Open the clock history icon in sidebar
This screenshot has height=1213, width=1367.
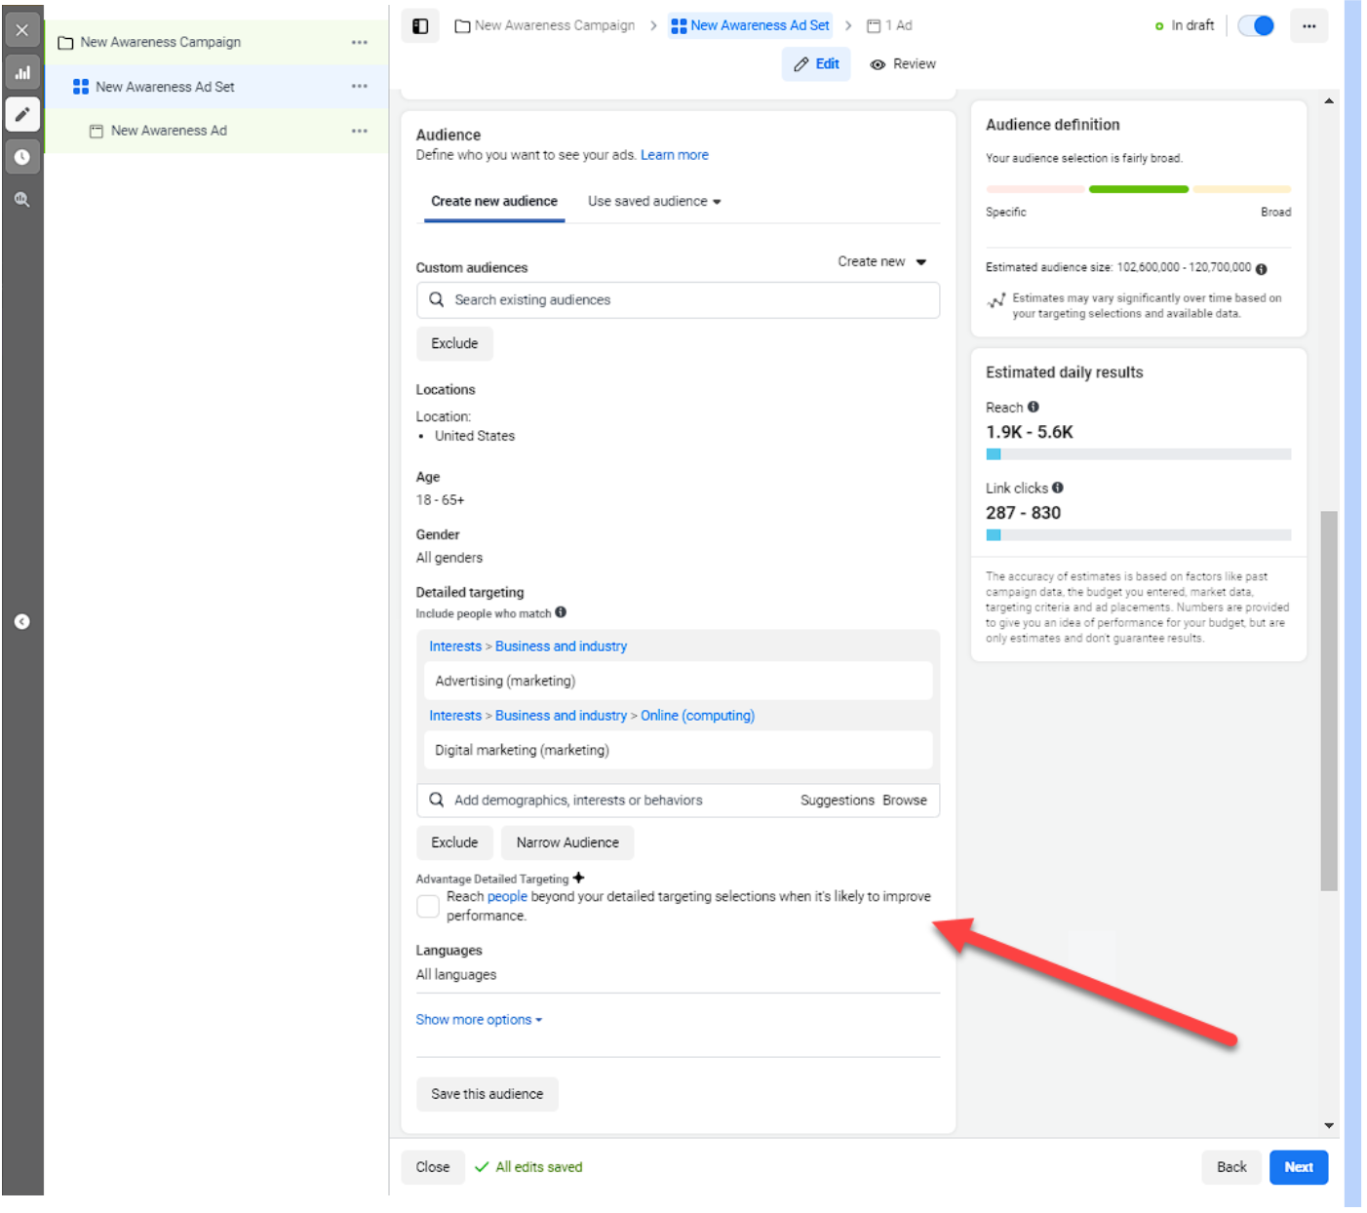click(22, 157)
